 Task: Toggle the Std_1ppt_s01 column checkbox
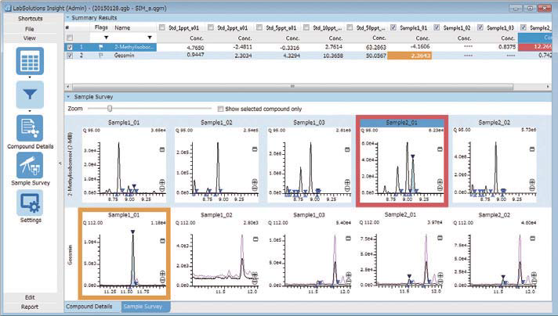(161, 27)
